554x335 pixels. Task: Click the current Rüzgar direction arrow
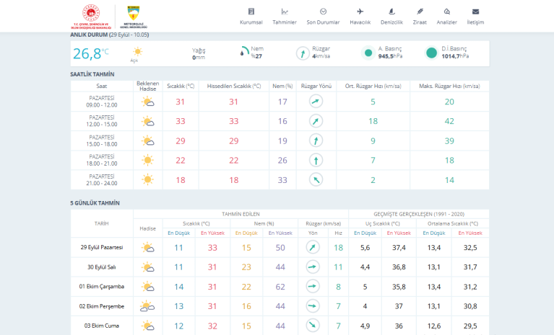tap(303, 53)
